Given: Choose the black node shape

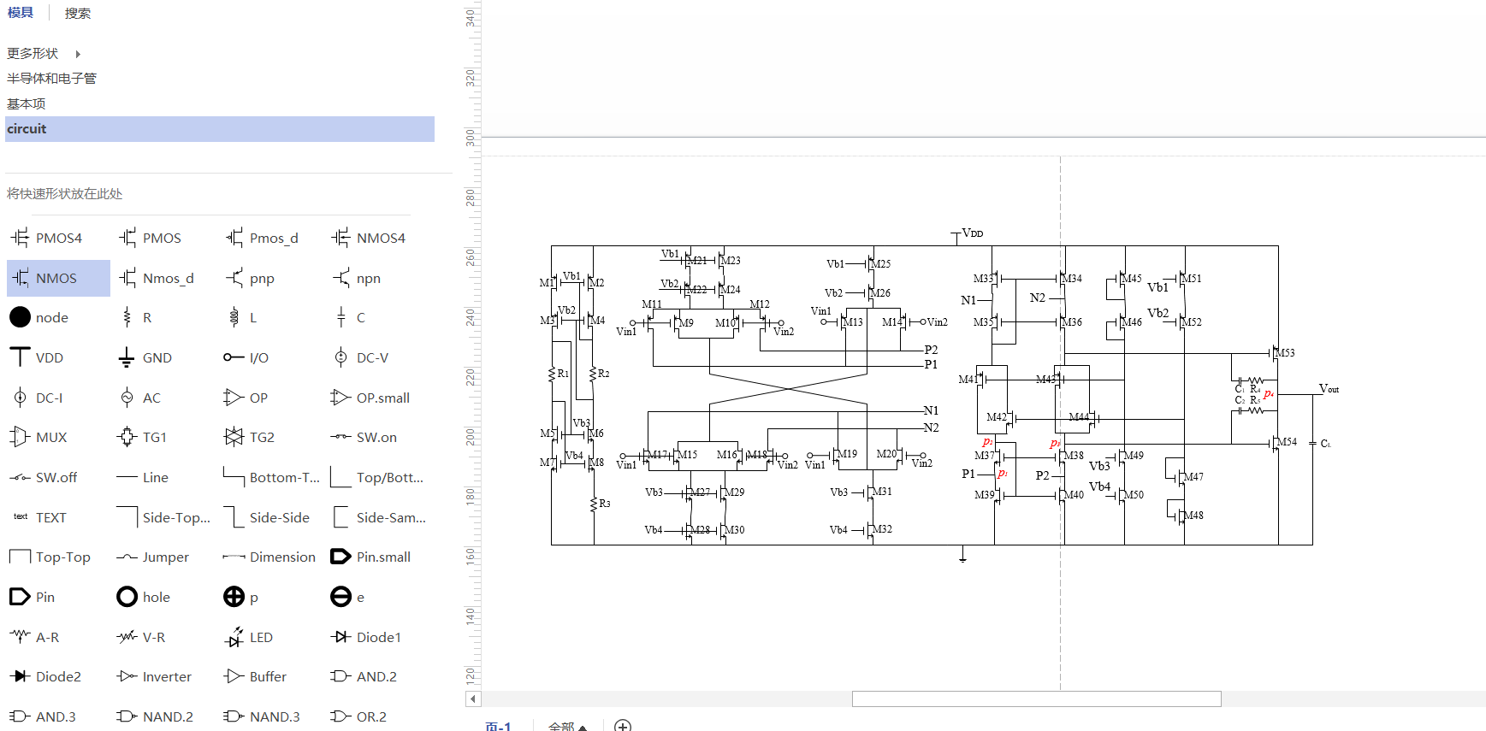Looking at the screenshot, I should (39, 317).
